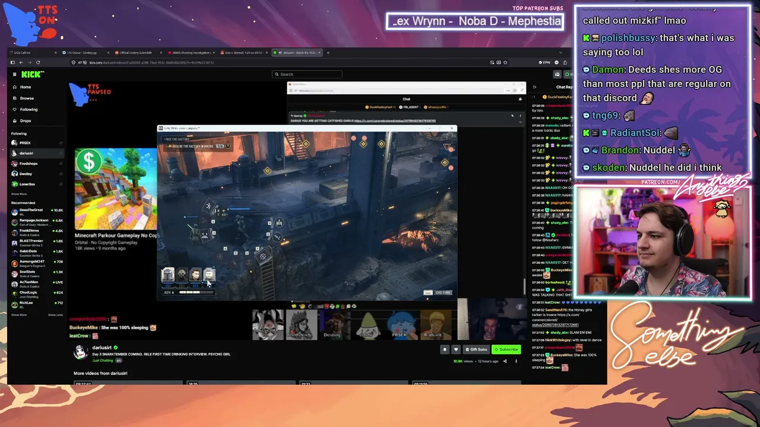
Task: Switch to the TTS Queue tab
Action: [85, 53]
